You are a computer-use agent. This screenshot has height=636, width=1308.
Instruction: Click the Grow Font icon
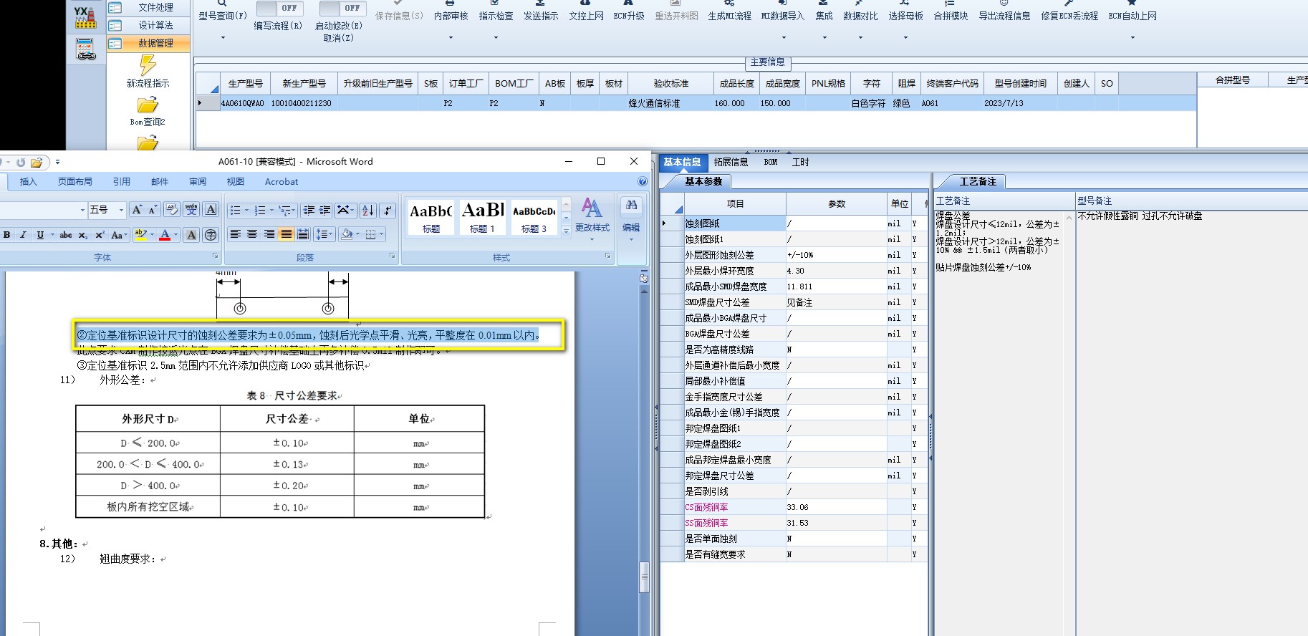coord(136,210)
